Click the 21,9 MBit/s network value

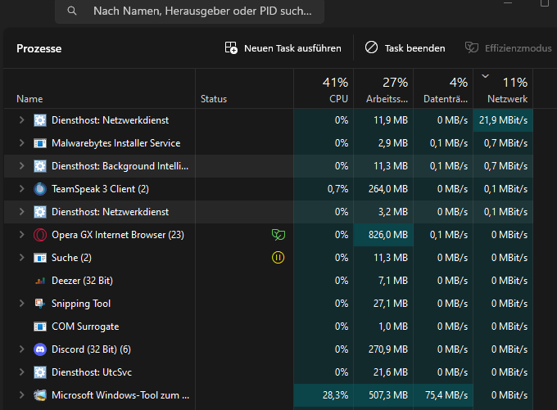click(x=503, y=120)
